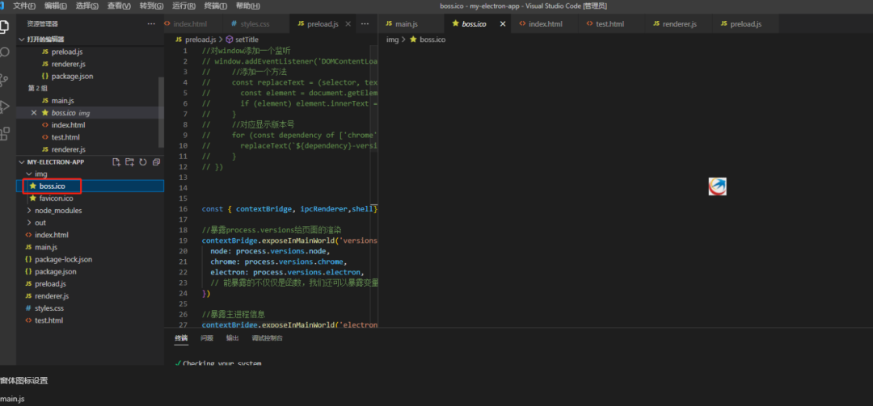Collapse the img folder
This screenshot has height=406, width=873.
pyautogui.click(x=40, y=174)
